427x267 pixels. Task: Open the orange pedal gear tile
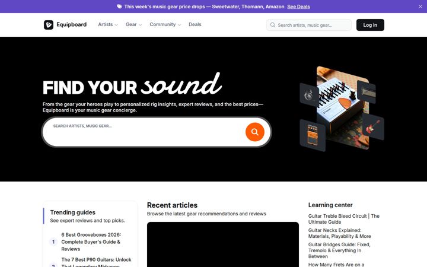(x=313, y=135)
